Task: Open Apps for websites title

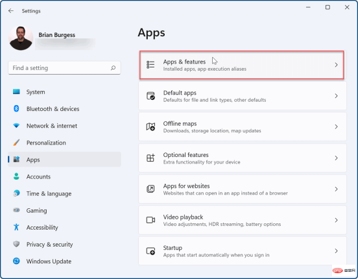Action: tap(186, 186)
